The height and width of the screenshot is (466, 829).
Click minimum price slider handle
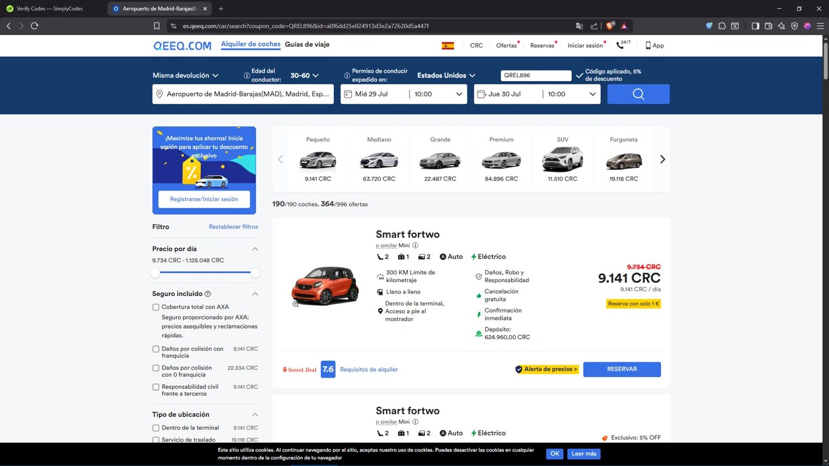pos(155,273)
